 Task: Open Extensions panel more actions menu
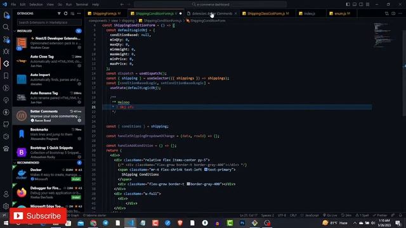tap(79, 13)
